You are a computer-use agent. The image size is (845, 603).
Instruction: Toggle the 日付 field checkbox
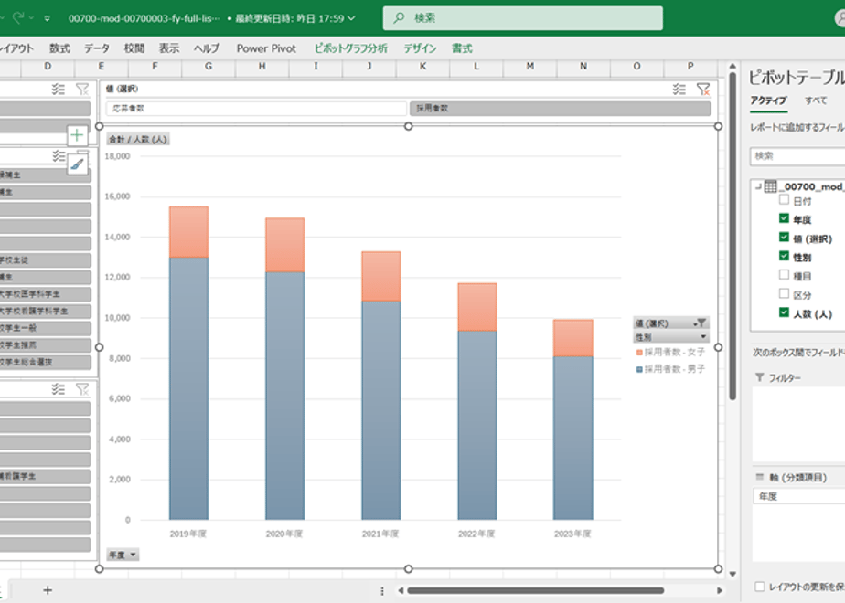[784, 200]
